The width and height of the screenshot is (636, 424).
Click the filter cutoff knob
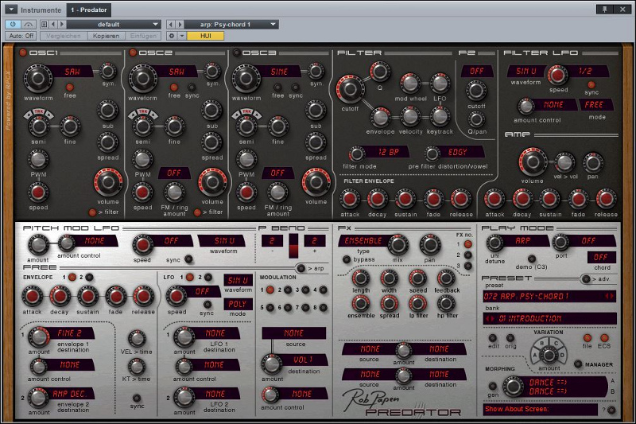[349, 89]
